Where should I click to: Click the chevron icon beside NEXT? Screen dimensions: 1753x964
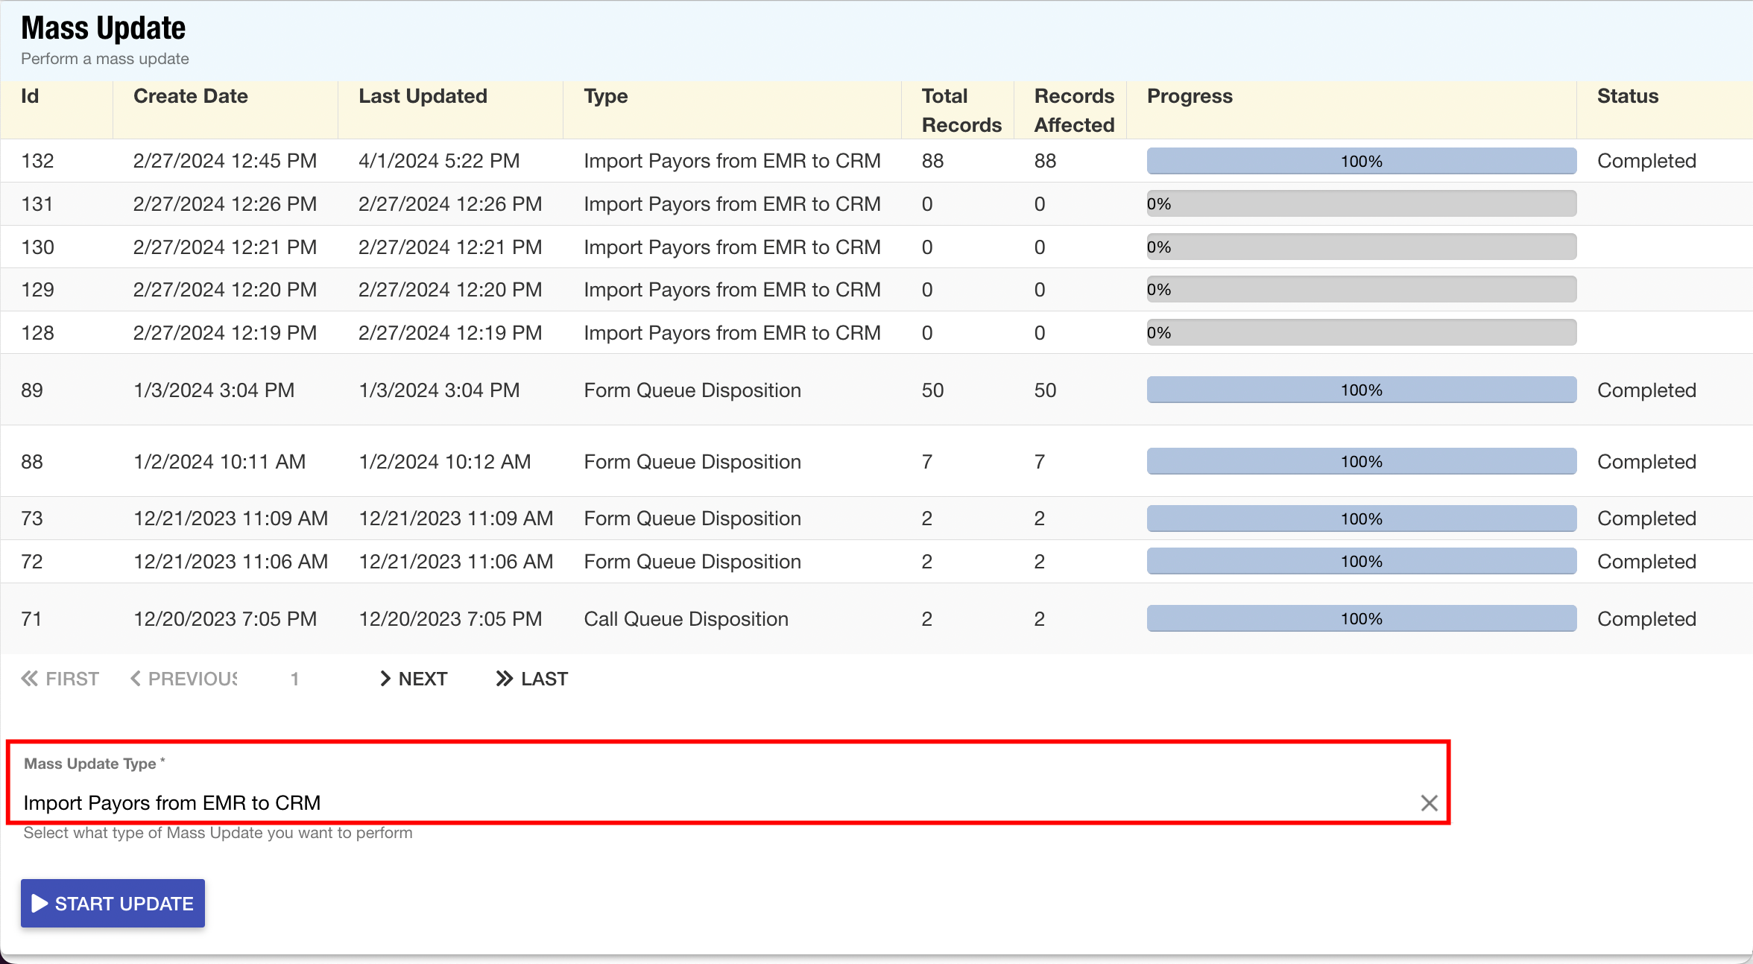pos(385,679)
